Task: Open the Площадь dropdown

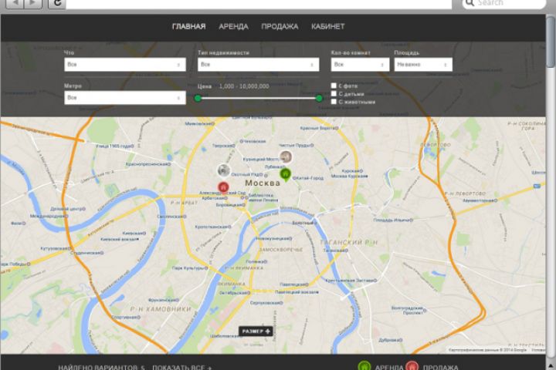Action: pyautogui.click(x=423, y=65)
